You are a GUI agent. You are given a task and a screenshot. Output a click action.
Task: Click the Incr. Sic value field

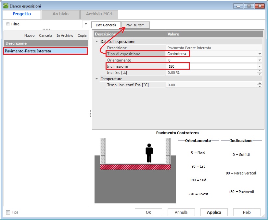pos(211,73)
